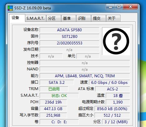This screenshot has width=146, height=127.
Task: Click the 发布日期 n/a field
Action: click(69, 50)
